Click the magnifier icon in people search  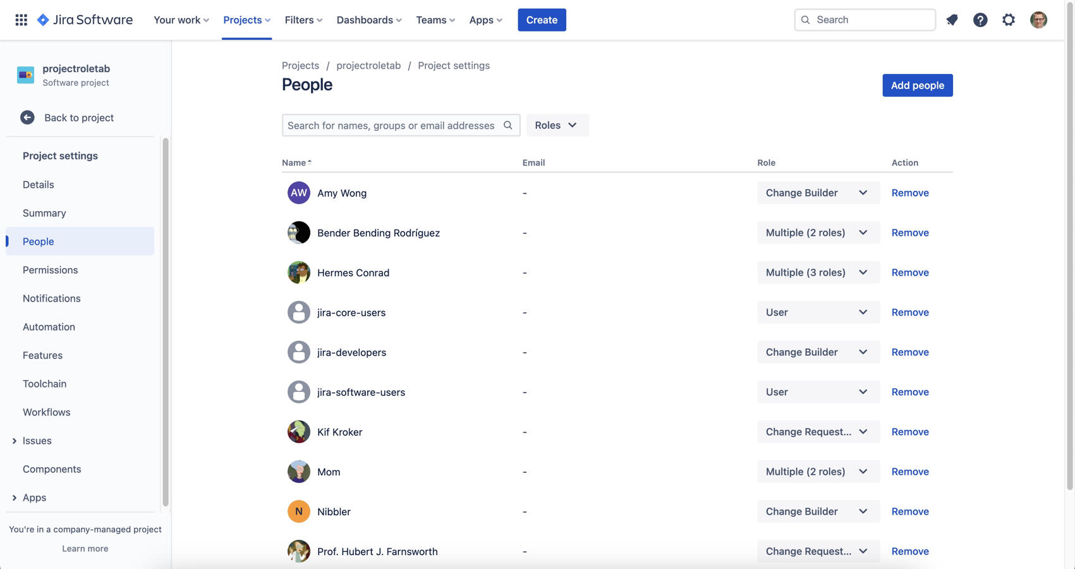point(507,125)
